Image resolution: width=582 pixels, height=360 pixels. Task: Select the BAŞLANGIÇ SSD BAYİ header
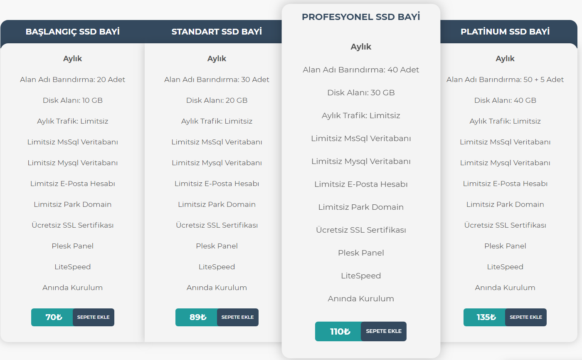click(73, 32)
